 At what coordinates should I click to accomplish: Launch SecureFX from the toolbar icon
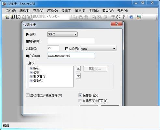pyautogui.click(x=139, y=17)
